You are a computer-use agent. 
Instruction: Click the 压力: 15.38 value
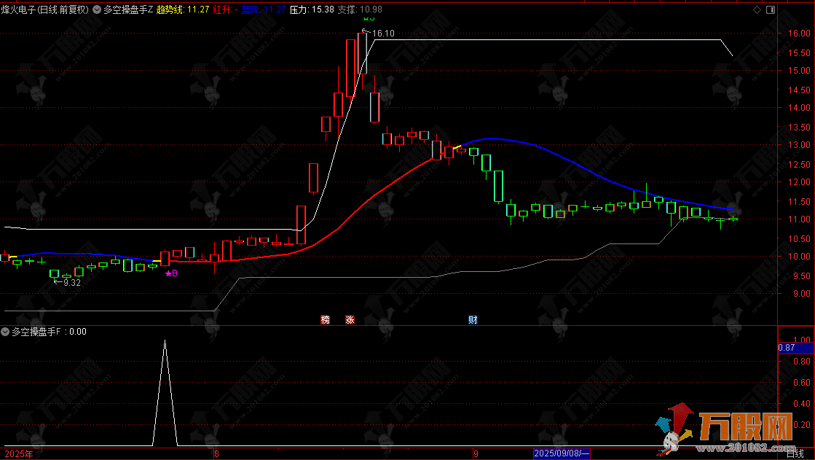[x=312, y=9]
